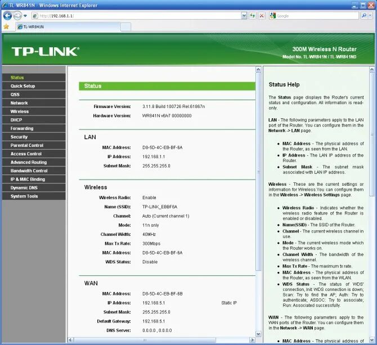The width and height of the screenshot is (377, 345).
Task: Click the status pane scroll down arrow
Action: pyautogui.click(x=258, y=334)
